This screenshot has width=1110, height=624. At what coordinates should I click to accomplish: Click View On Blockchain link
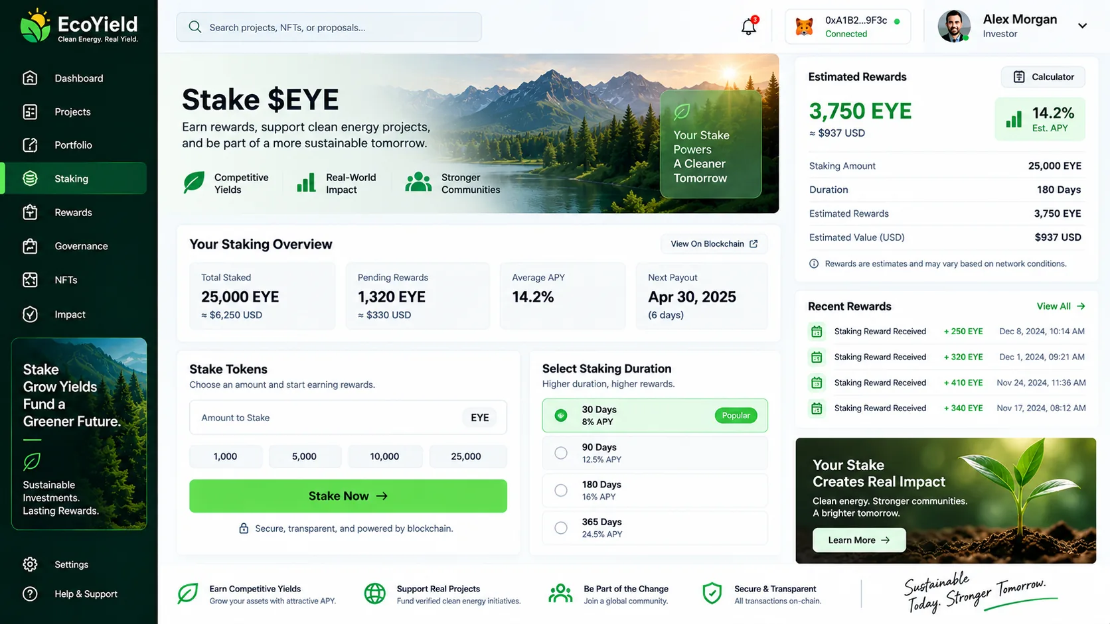(714, 244)
